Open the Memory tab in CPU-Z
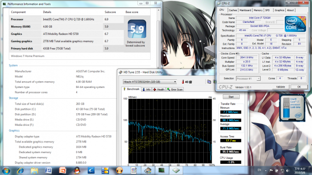Viewport: 312px width, 175px height. pyautogui.click(x=258, y=10)
